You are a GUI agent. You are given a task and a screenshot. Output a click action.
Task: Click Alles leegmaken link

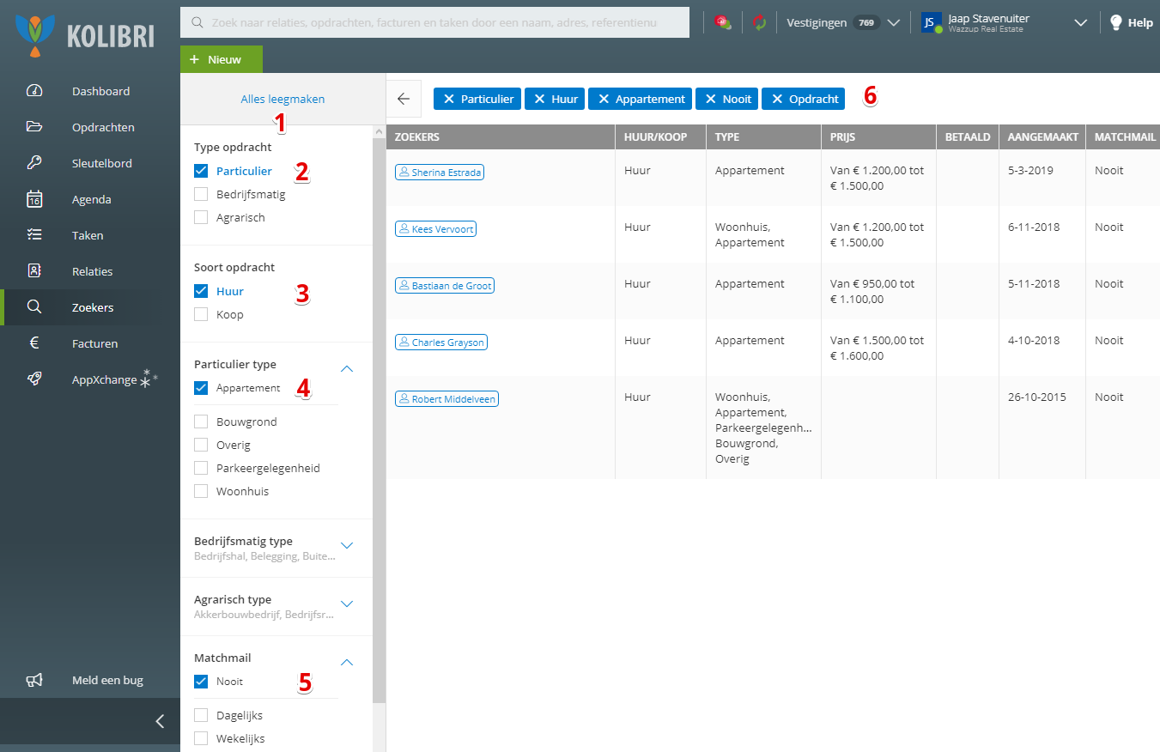click(x=282, y=99)
